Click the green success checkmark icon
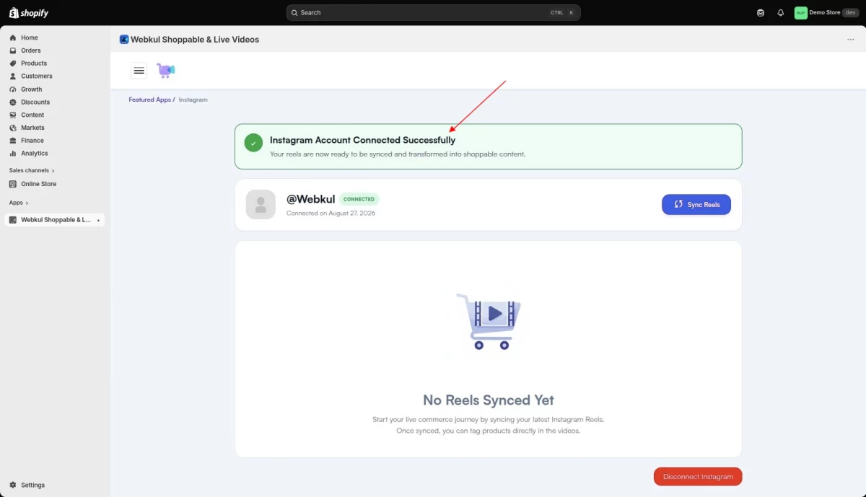Viewport: 866px width, 497px height. (253, 142)
